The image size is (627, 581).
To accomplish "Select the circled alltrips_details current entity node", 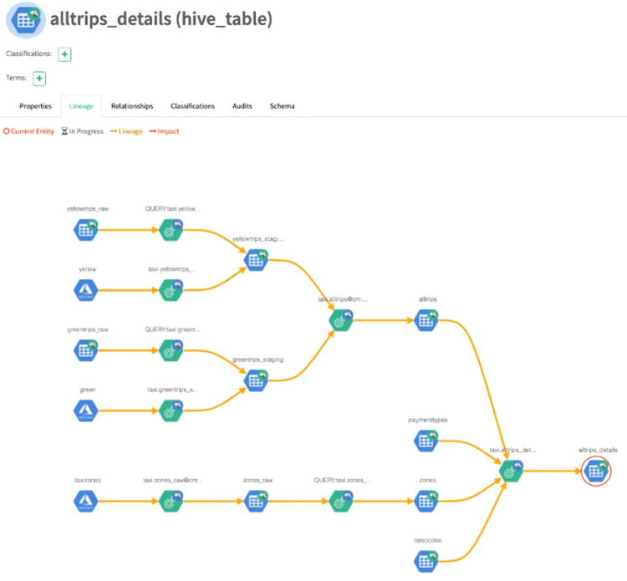I will [596, 471].
